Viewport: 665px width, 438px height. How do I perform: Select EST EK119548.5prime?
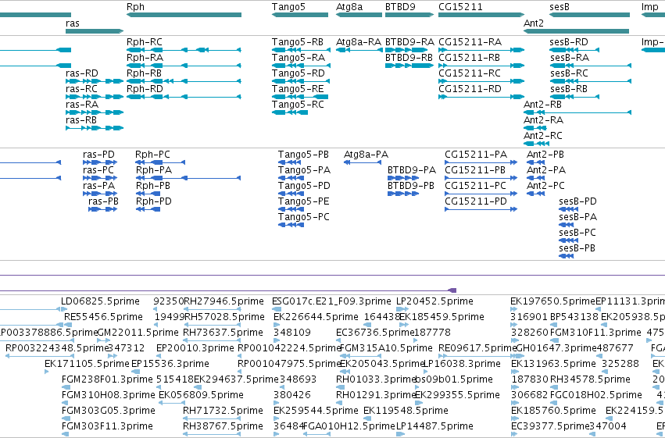366,418
